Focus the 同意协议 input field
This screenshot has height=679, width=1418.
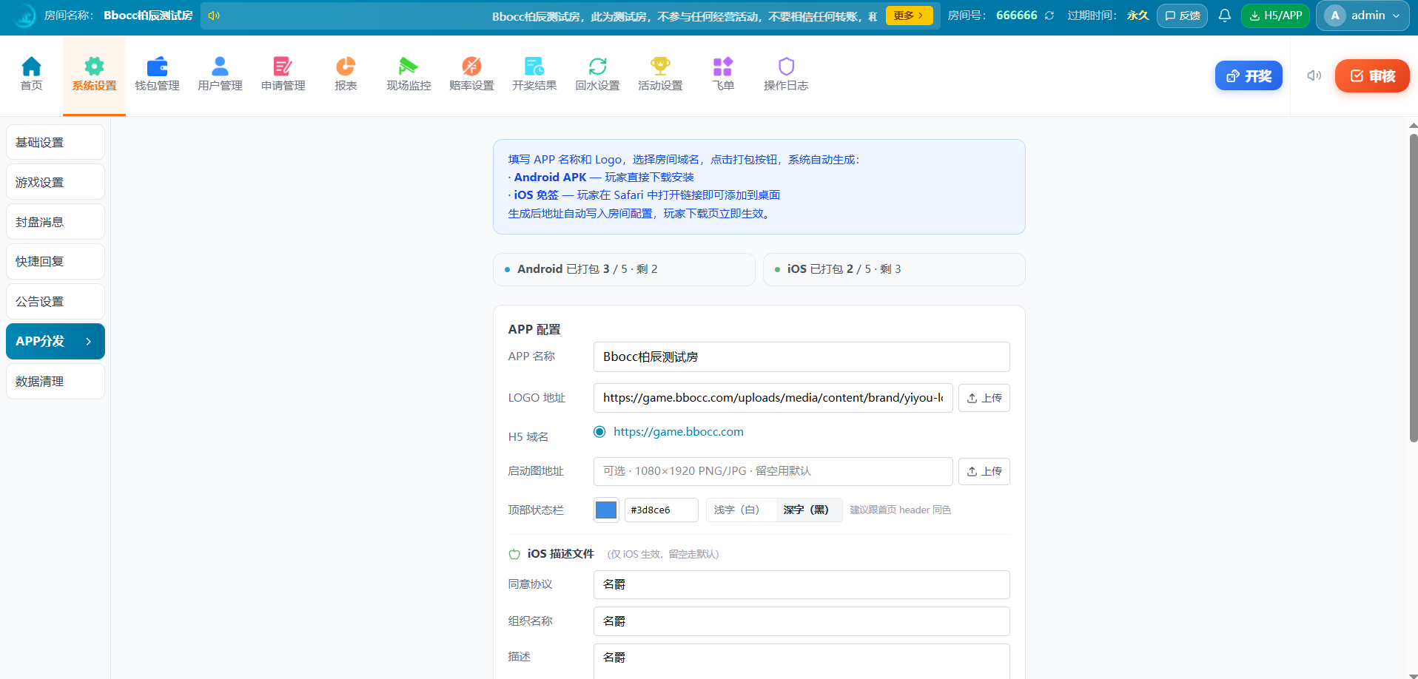pyautogui.click(x=802, y=584)
